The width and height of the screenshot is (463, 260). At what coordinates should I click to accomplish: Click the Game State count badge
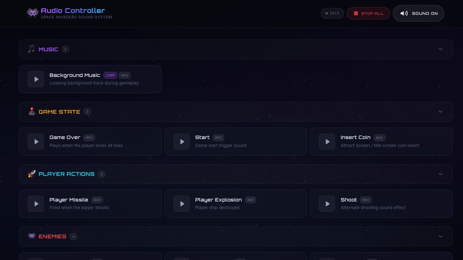click(x=87, y=112)
